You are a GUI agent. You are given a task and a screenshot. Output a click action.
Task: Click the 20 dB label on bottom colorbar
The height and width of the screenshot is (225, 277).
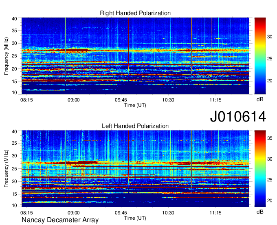click(x=270, y=201)
